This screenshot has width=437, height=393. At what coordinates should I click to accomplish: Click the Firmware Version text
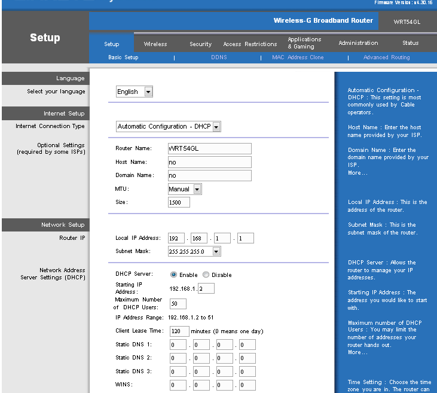coord(404,2)
